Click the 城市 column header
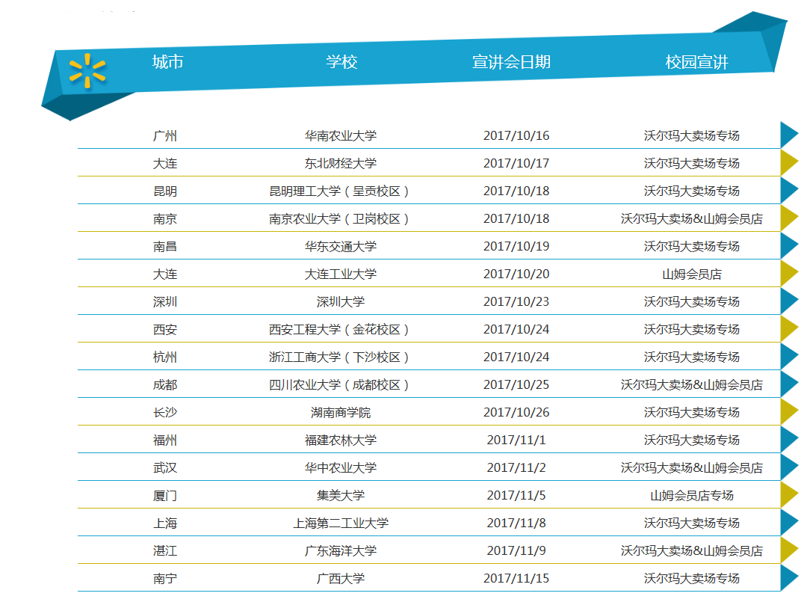810x608 pixels. 167,62
